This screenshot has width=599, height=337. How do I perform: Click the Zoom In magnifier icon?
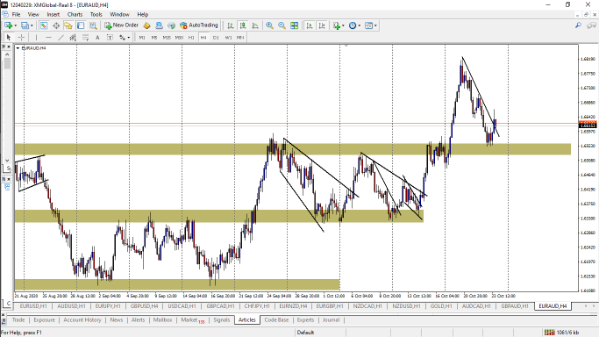pos(269,25)
